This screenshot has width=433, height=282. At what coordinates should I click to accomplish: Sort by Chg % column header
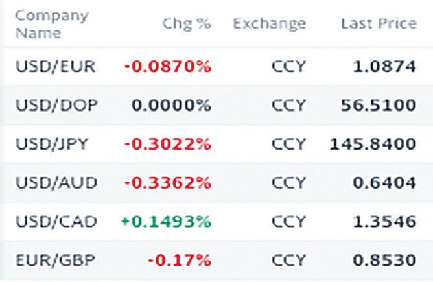tap(187, 23)
